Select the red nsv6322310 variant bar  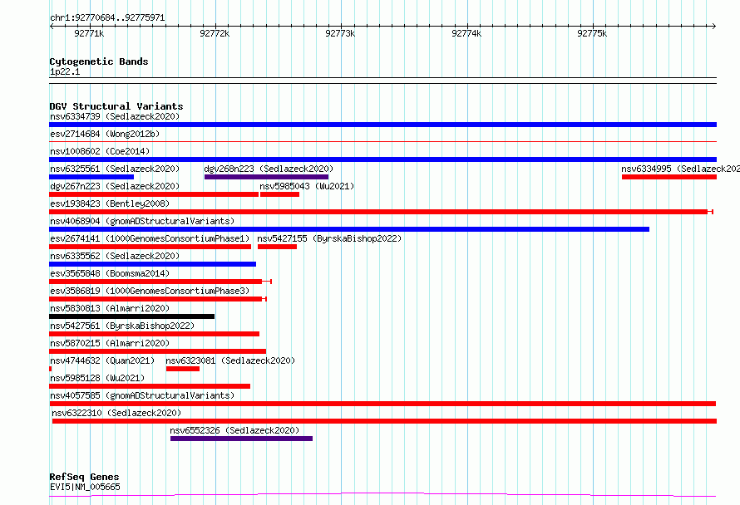pos(385,421)
